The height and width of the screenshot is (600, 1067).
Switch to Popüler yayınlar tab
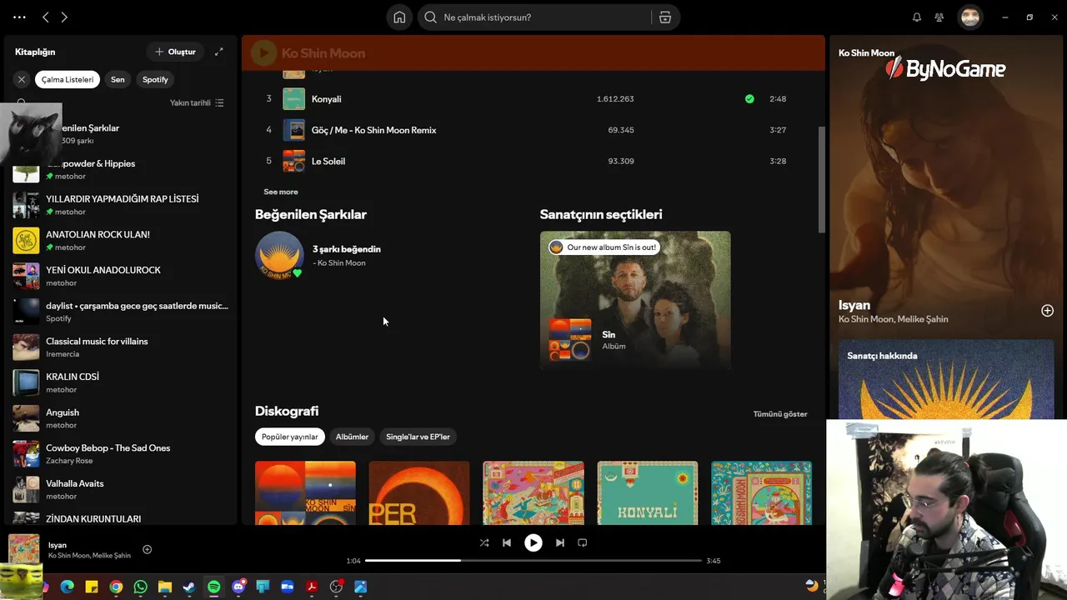290,437
